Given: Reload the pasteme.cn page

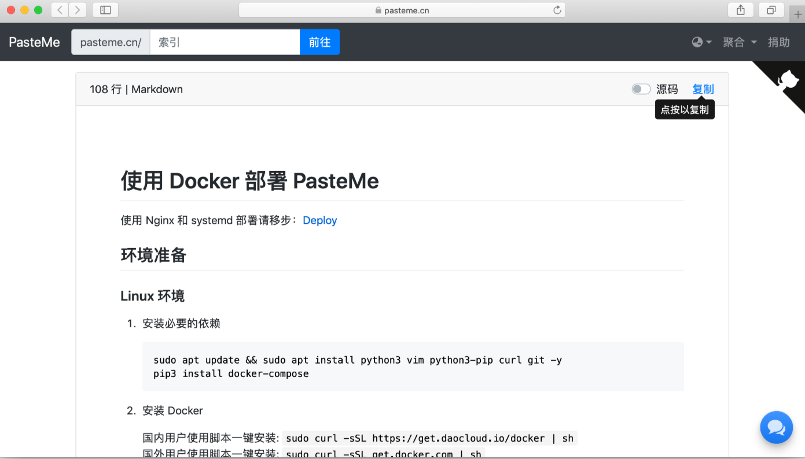Looking at the screenshot, I should tap(557, 10).
